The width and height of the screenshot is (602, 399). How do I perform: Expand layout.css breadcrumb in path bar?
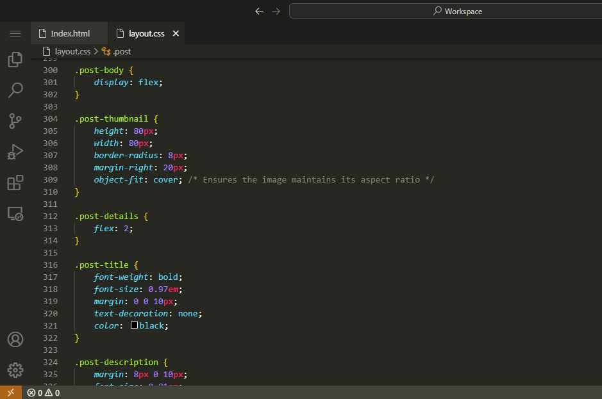[x=72, y=51]
